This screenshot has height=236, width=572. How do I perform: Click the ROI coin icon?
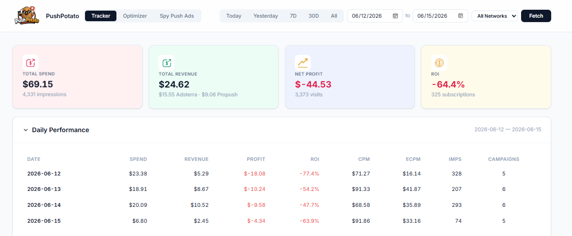tap(439, 63)
